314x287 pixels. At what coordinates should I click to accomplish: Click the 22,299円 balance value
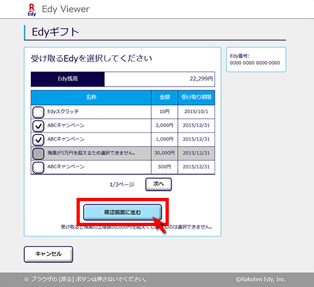[x=201, y=79]
